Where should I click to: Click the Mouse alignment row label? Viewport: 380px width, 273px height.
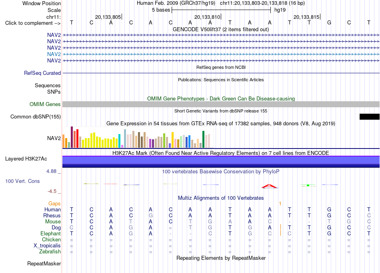(x=53, y=222)
